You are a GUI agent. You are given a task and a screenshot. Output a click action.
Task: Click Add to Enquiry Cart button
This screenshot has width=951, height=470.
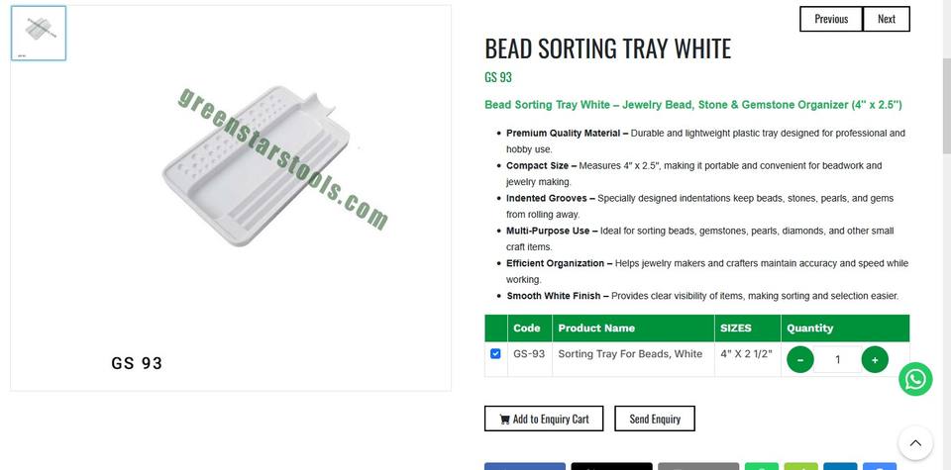click(x=543, y=419)
